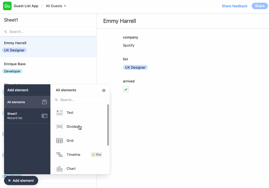Click the record list icon beside Sheet1
The width and height of the screenshot is (269, 188).
(x=44, y=116)
